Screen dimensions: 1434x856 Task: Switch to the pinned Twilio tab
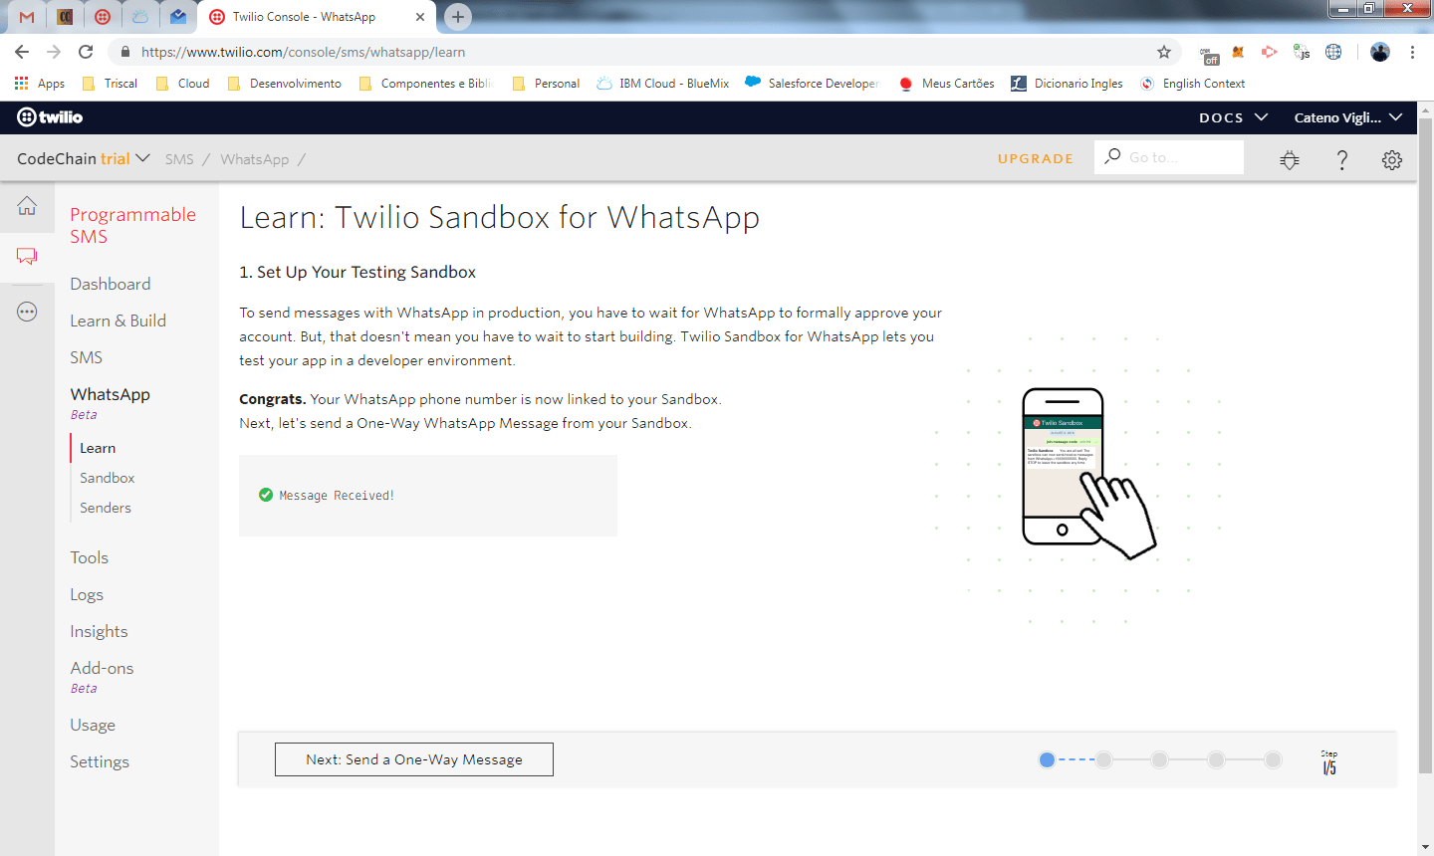point(103,17)
